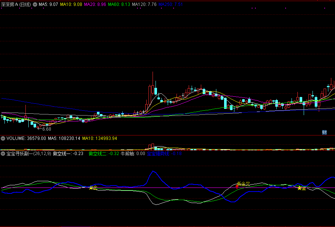Select the magenta MA20: 8.96 label

[x=95, y=4]
